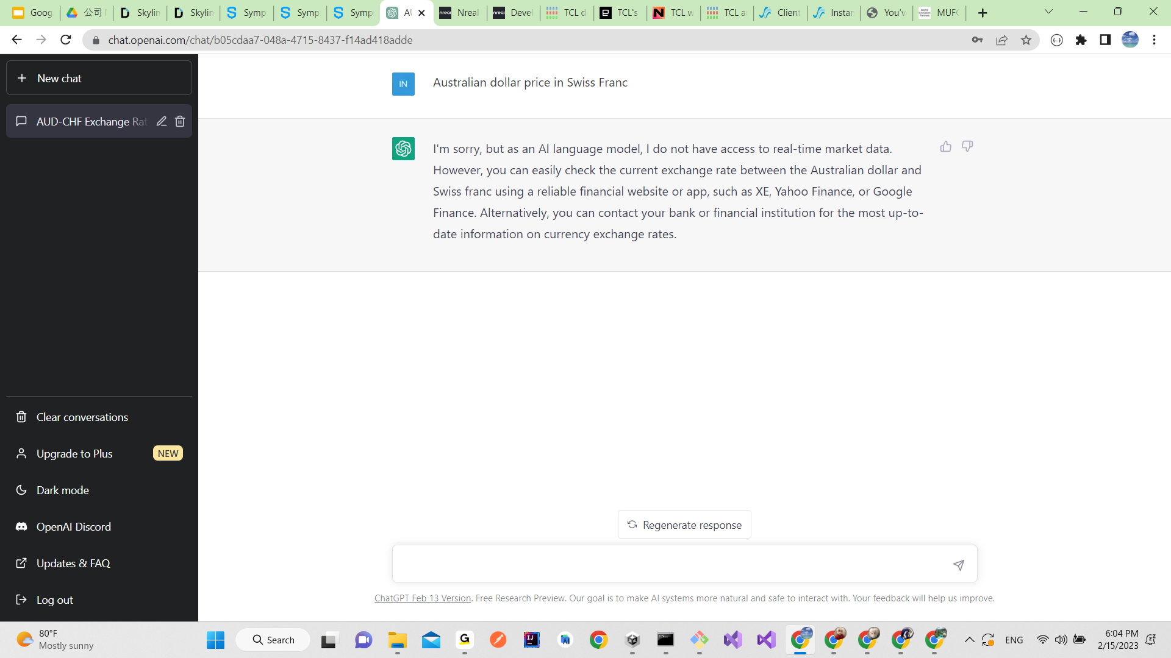Open browser extensions puzzle icon
This screenshot has width=1171, height=658.
1081,40
